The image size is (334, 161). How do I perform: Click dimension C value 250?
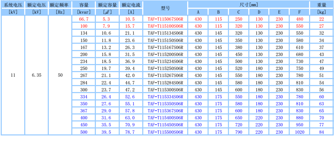[x=238, y=19]
